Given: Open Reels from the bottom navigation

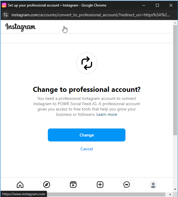Looking at the screenshot, I should [73, 185].
